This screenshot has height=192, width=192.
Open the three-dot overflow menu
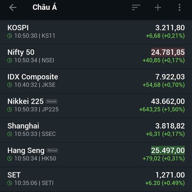pos(180,7)
